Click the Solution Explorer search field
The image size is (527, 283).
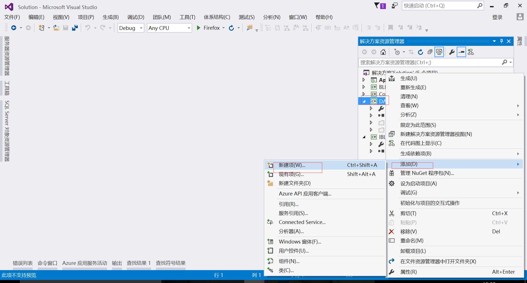pos(436,62)
